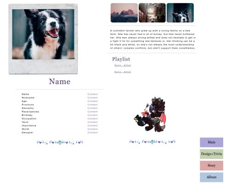
Task: Open the mountain landscape thumbnail
Action: [x=124, y=13]
